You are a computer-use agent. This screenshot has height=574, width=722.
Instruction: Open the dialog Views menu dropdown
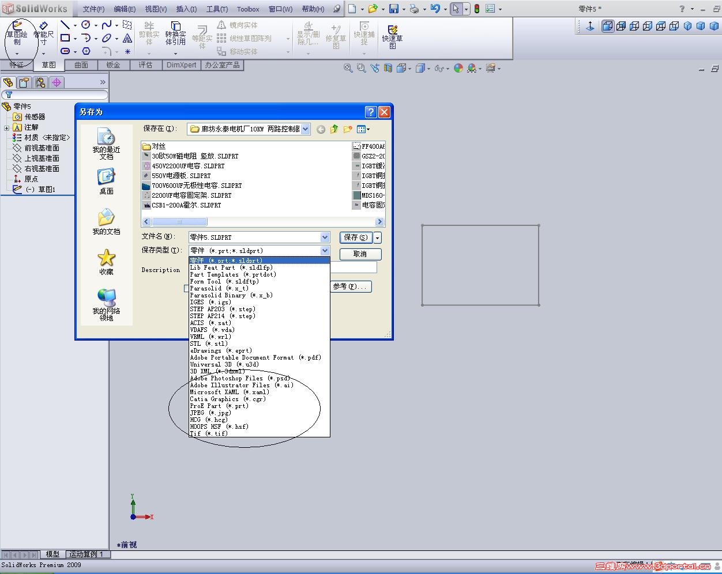363,129
